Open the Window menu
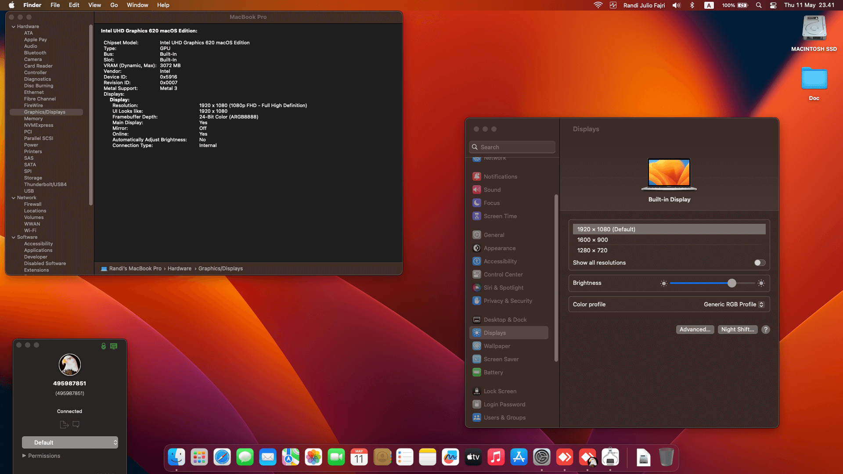Image resolution: width=843 pixels, height=474 pixels. [137, 5]
